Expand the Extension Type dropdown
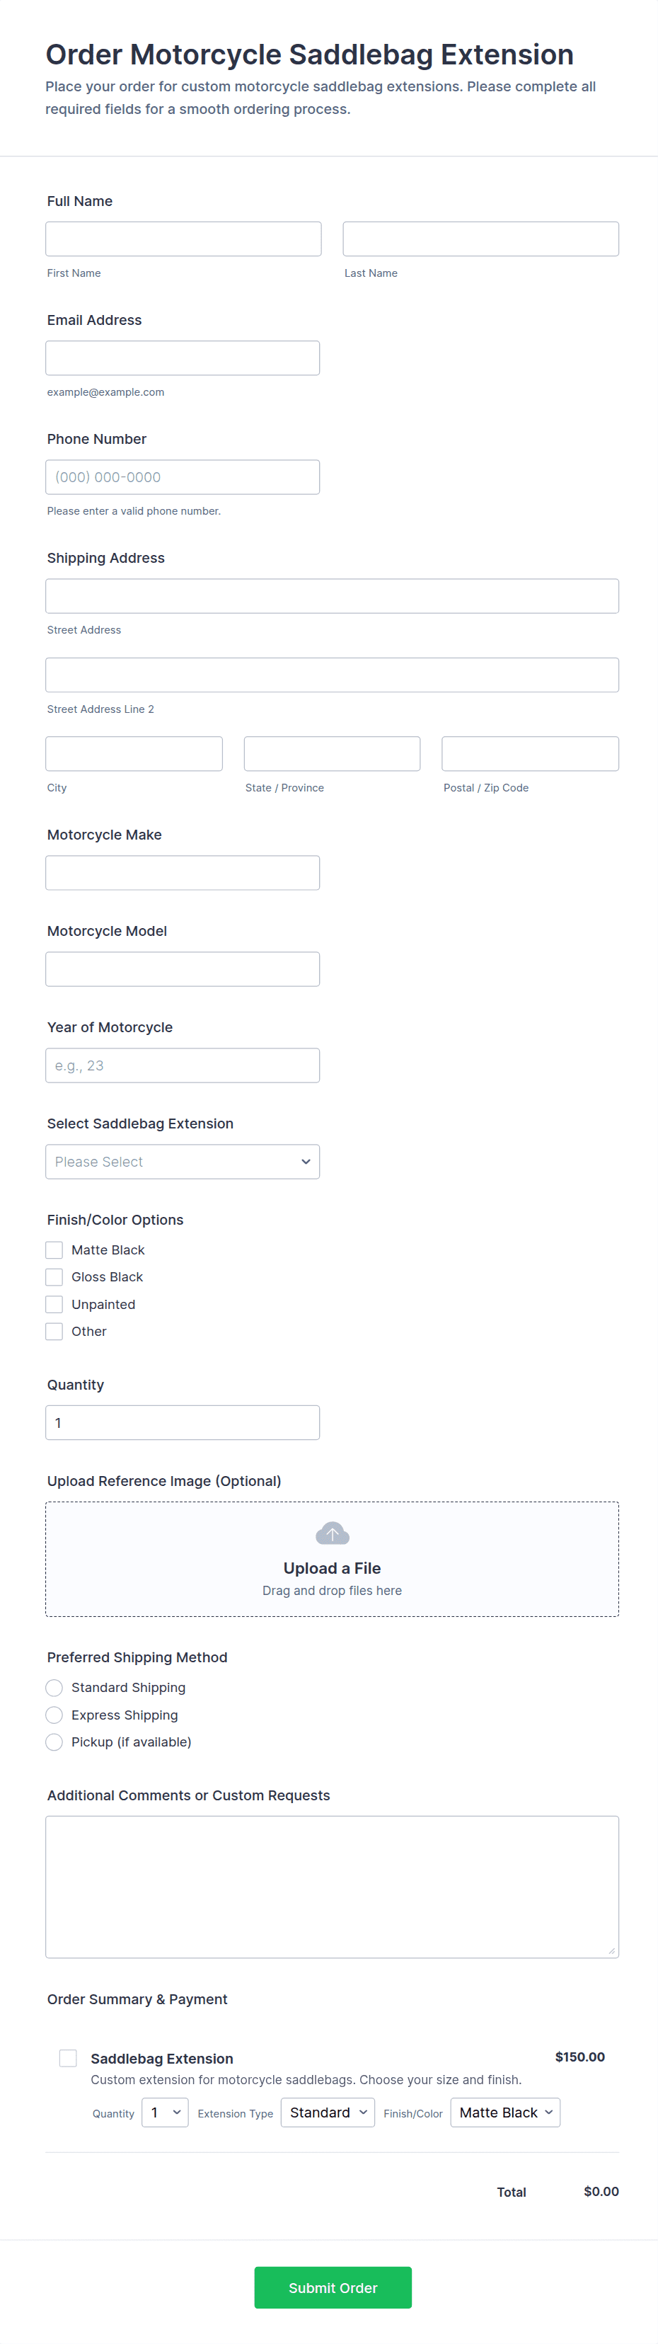Image resolution: width=658 pixels, height=2344 pixels. (x=327, y=2113)
